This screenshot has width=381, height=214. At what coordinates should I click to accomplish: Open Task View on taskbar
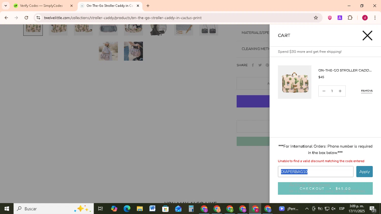101,209
